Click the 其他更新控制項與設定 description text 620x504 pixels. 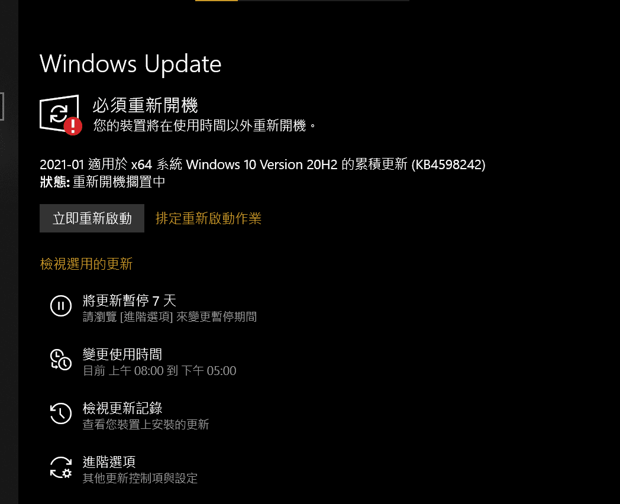coord(140,478)
